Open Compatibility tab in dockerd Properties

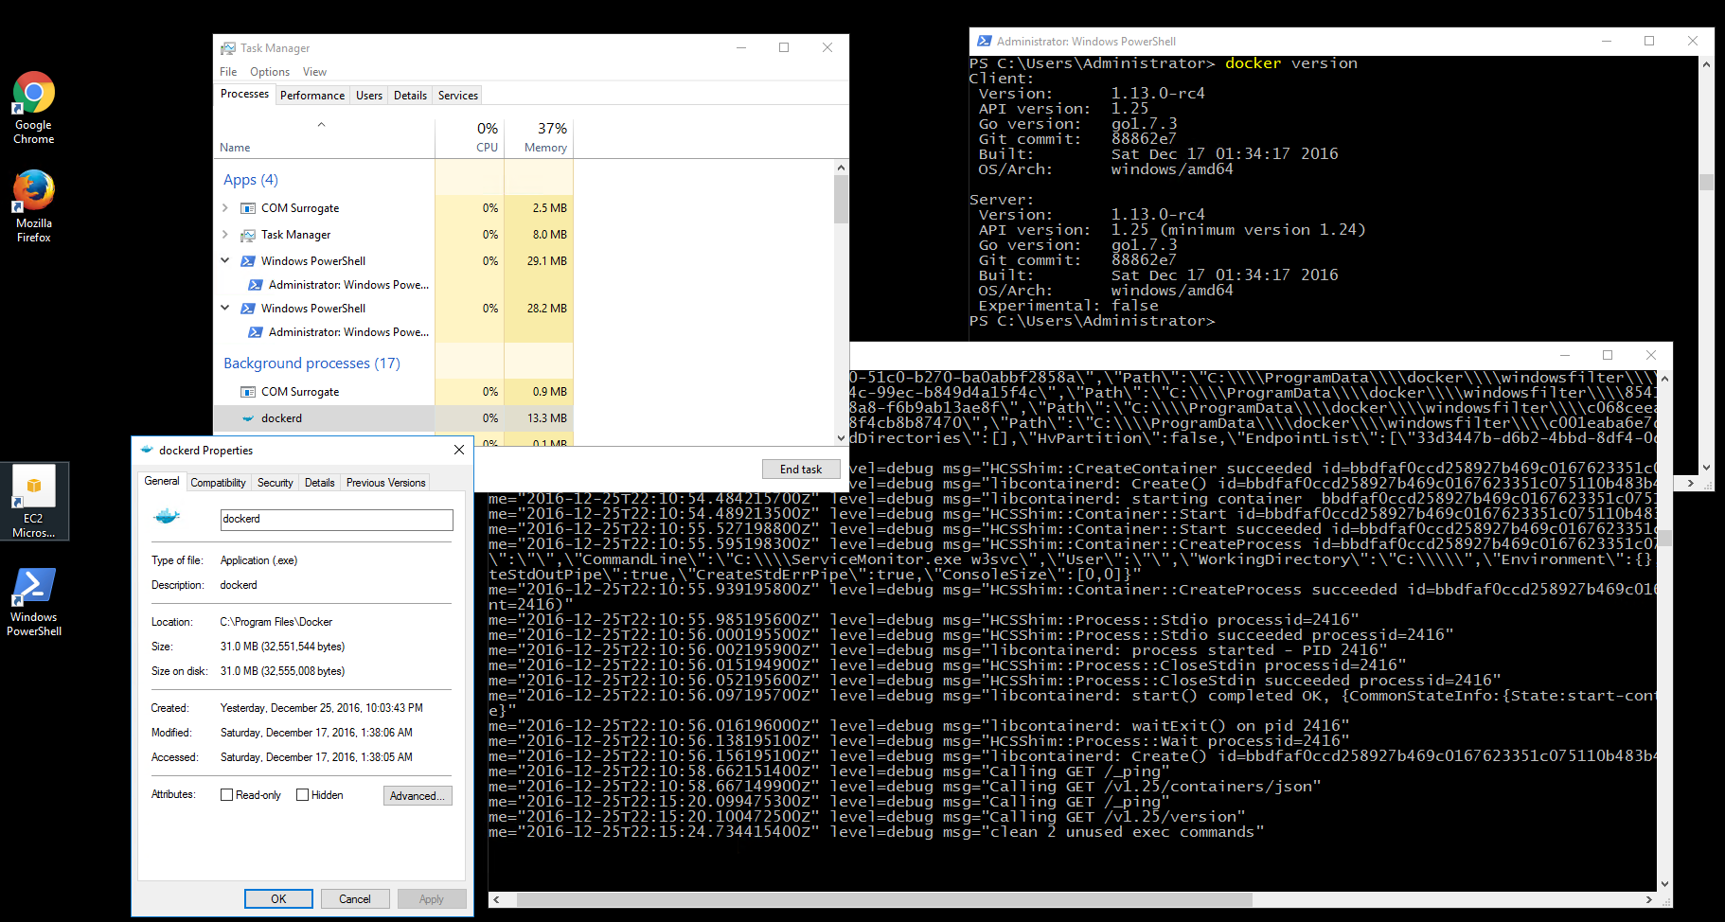[x=218, y=483]
